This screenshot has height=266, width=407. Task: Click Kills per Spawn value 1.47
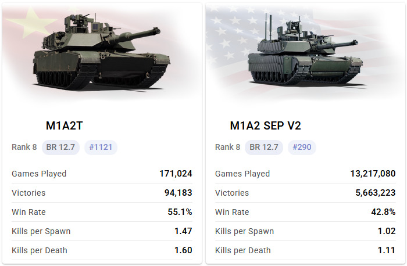point(183,231)
